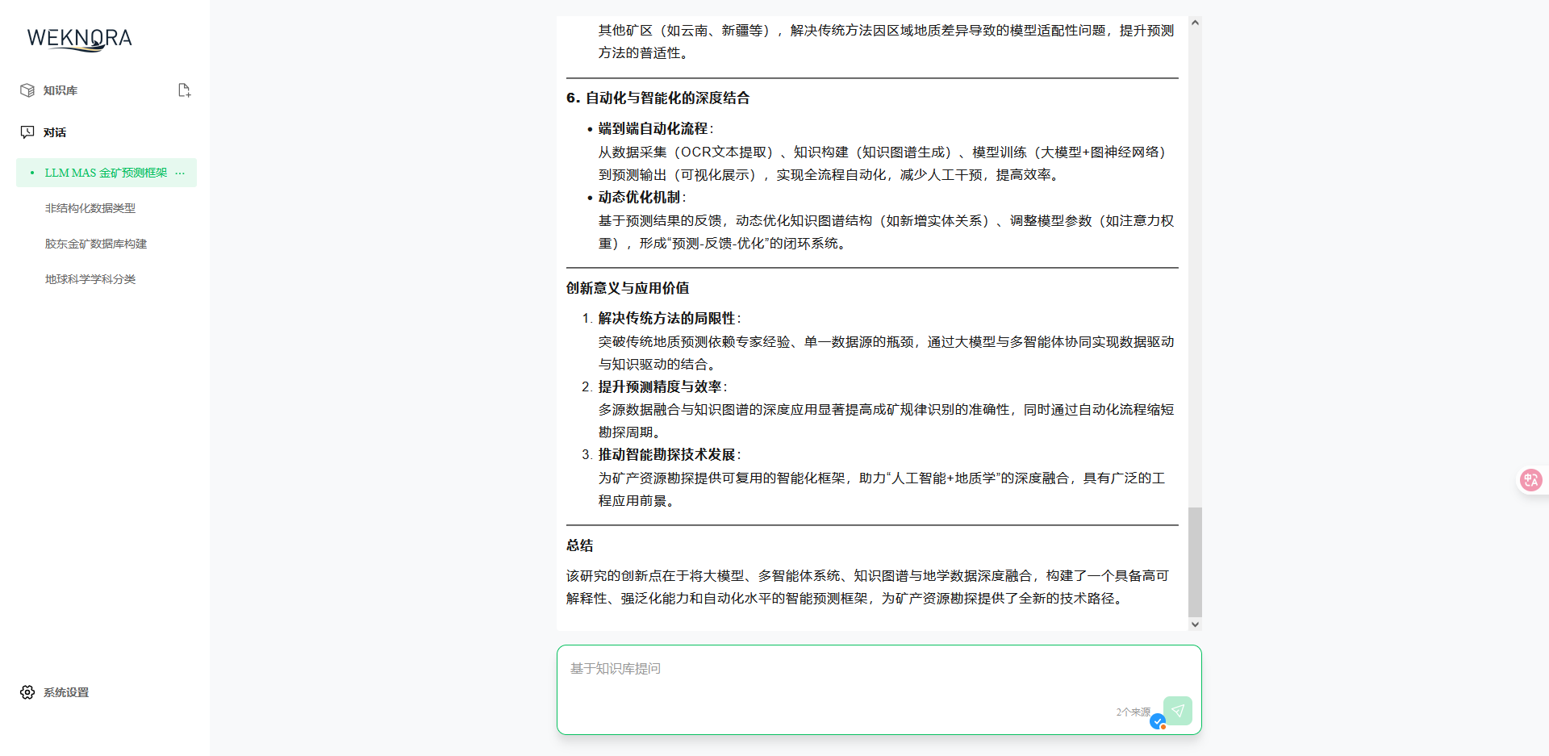Click the pink translate icon on right edge
This screenshot has width=1549, height=756.
(x=1530, y=479)
